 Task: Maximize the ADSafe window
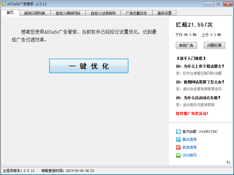[218, 4]
